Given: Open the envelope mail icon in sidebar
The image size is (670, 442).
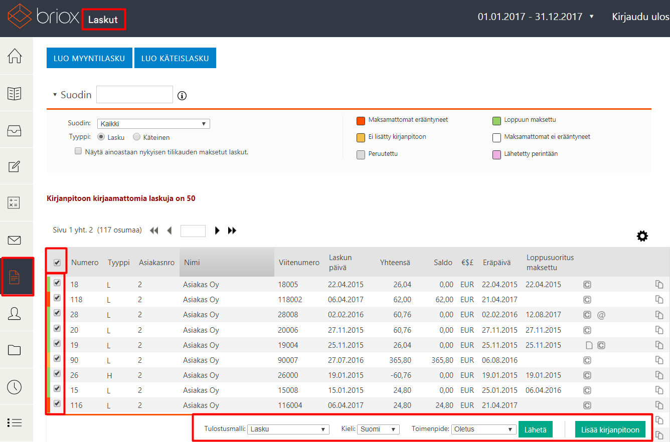Looking at the screenshot, I should click(x=15, y=240).
